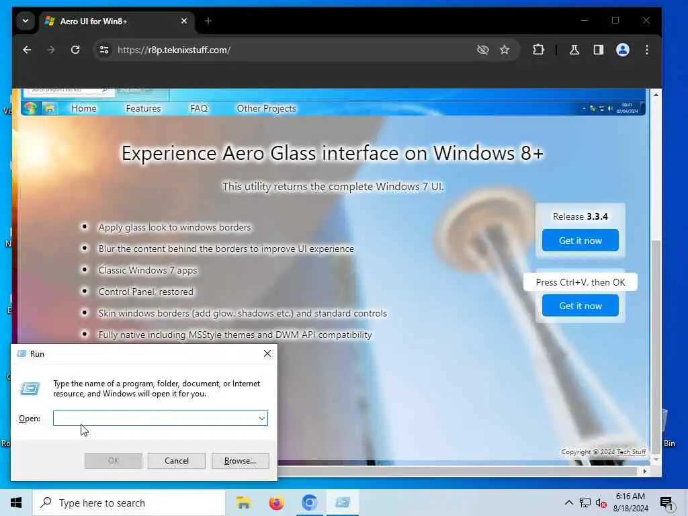Close the Aero UI for Win8+ tab
Screen dimensions: 688x516
pos(184,21)
